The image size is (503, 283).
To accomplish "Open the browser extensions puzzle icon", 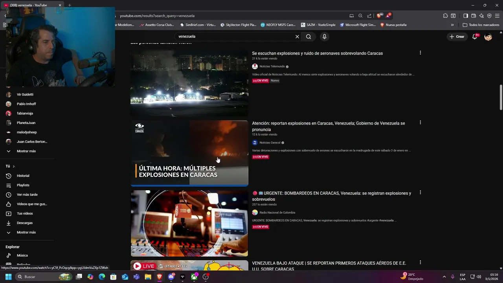I will pos(445,16).
